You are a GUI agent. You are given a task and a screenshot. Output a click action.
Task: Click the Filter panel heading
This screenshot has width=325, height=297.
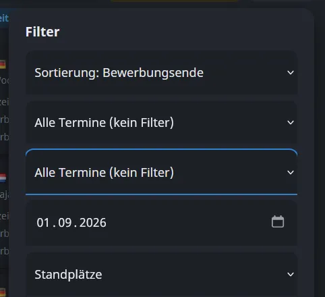coord(42,32)
